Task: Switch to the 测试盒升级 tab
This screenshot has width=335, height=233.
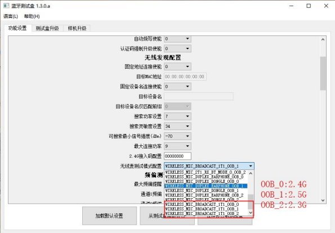Action: point(47,28)
